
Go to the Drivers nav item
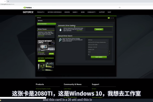(67, 12)
